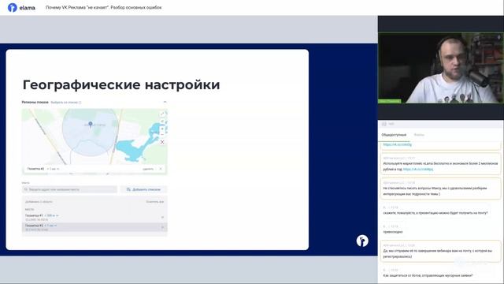The width and height of the screenshot is (504, 284).
Task: Click the map locate-me arrow icon
Action: point(162,121)
